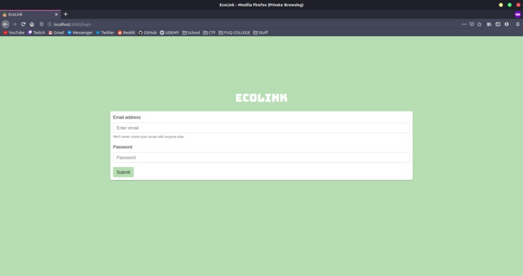This screenshot has height=276, width=523.
Task: Toggle the sidebar view icon
Action: click(498, 24)
